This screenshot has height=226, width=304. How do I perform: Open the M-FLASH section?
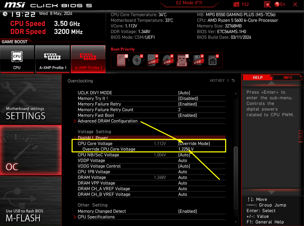click(x=31, y=201)
